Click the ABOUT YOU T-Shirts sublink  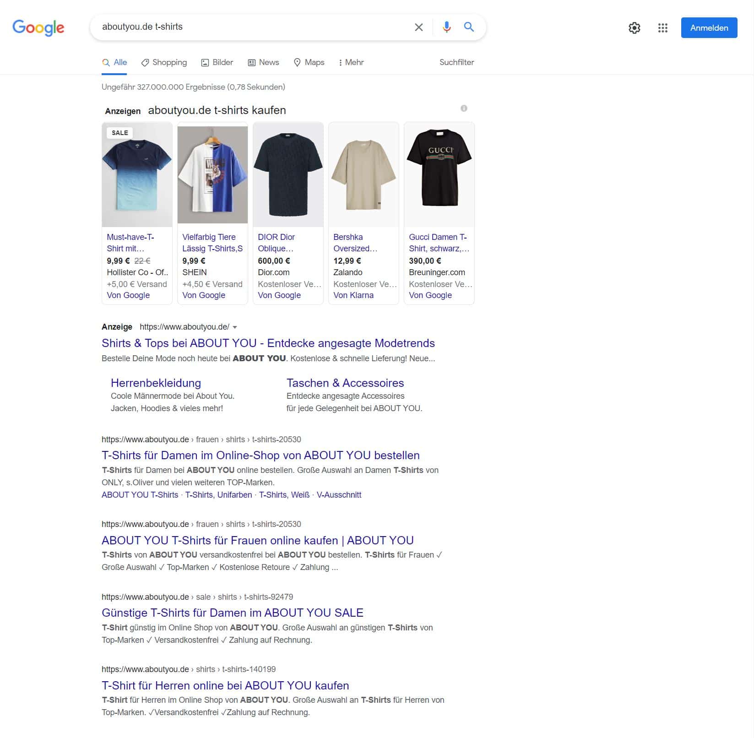[x=140, y=495]
